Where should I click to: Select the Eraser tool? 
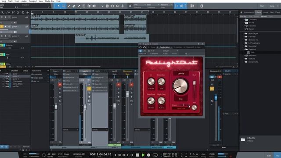[x=74, y=6]
